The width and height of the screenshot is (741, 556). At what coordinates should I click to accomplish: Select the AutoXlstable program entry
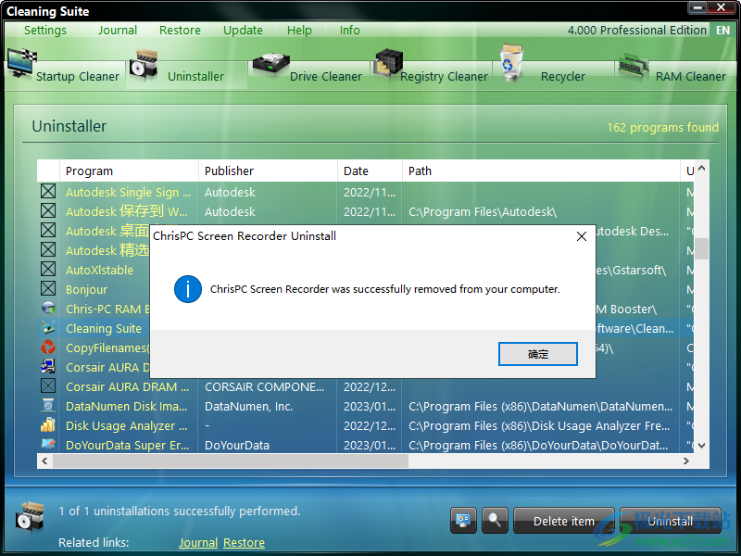point(100,270)
